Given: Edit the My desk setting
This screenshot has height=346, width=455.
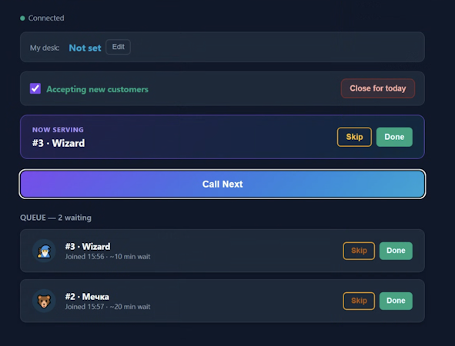Looking at the screenshot, I should tap(118, 47).
